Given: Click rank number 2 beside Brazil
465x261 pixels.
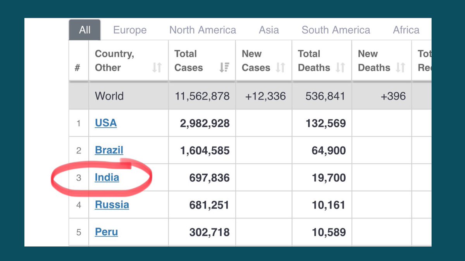Looking at the screenshot, I should [79, 150].
